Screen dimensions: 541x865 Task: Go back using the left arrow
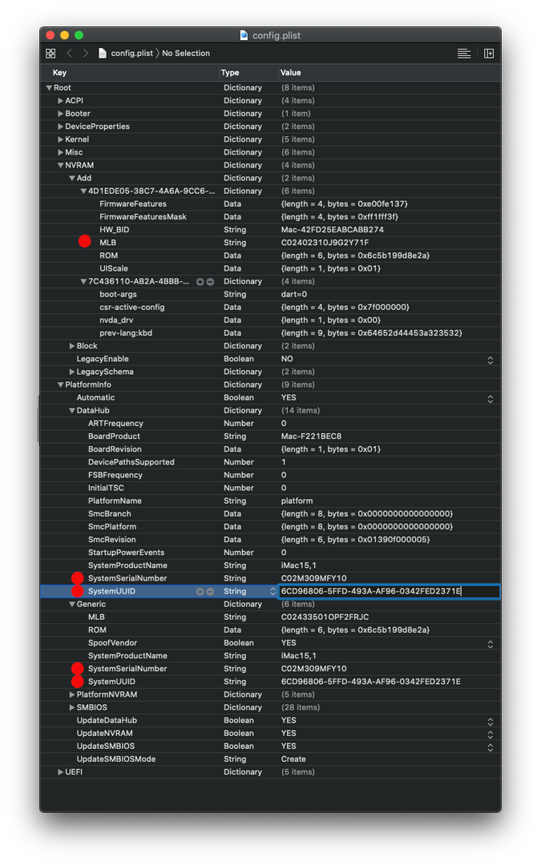click(70, 54)
